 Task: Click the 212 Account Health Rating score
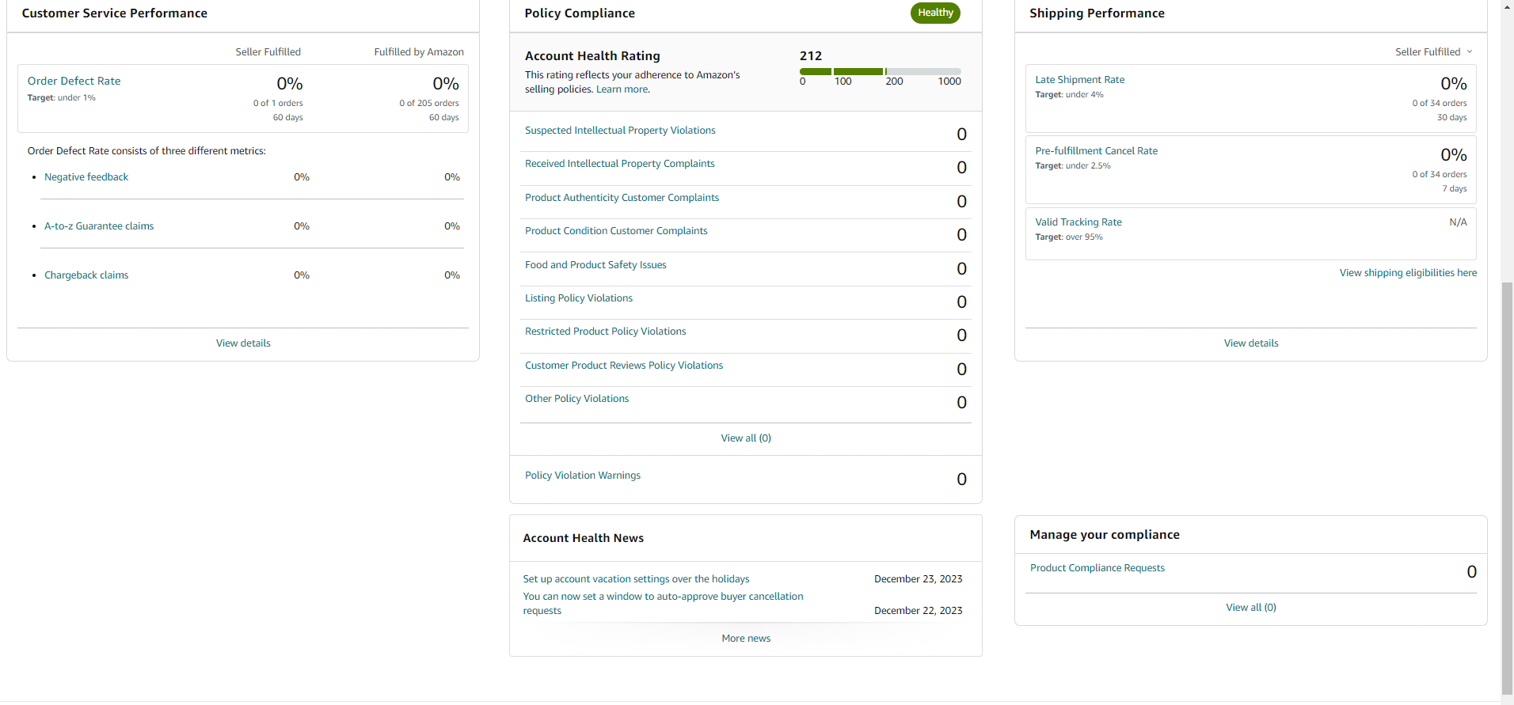[x=811, y=56]
